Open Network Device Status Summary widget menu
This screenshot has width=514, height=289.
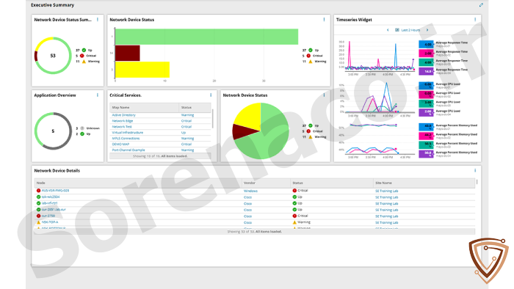tap(98, 20)
